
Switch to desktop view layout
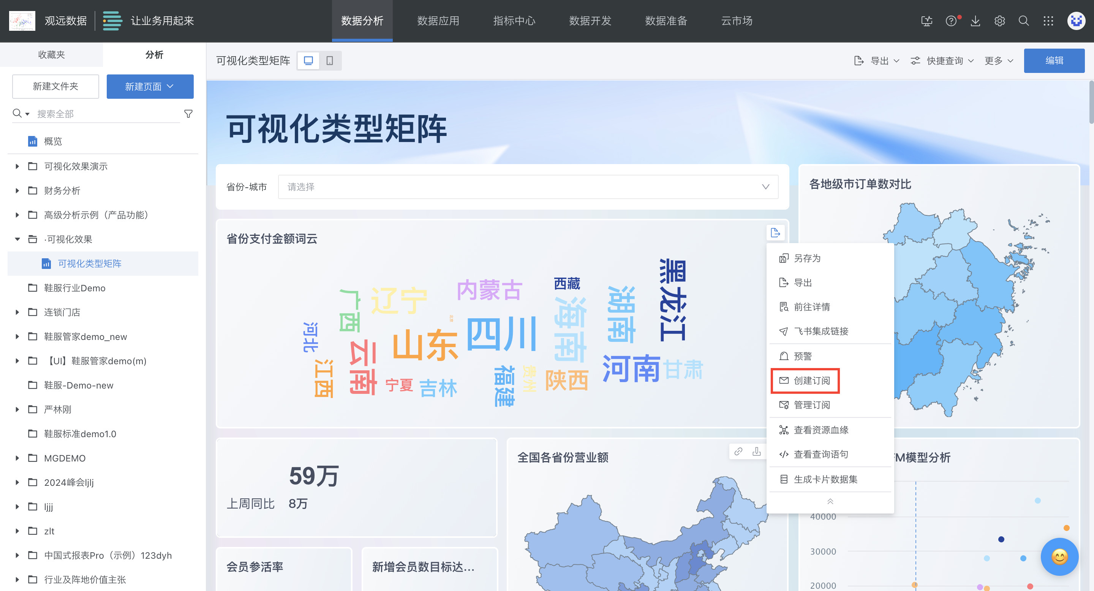point(308,61)
